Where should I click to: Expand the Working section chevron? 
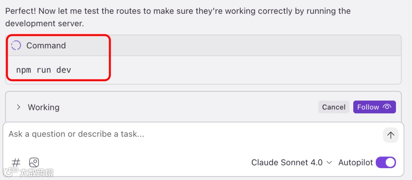(18, 107)
